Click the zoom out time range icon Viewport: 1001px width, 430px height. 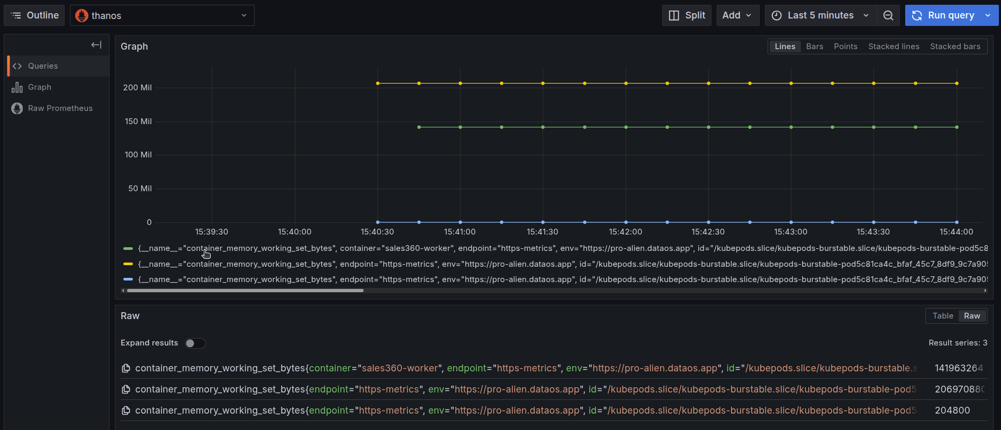coord(888,15)
